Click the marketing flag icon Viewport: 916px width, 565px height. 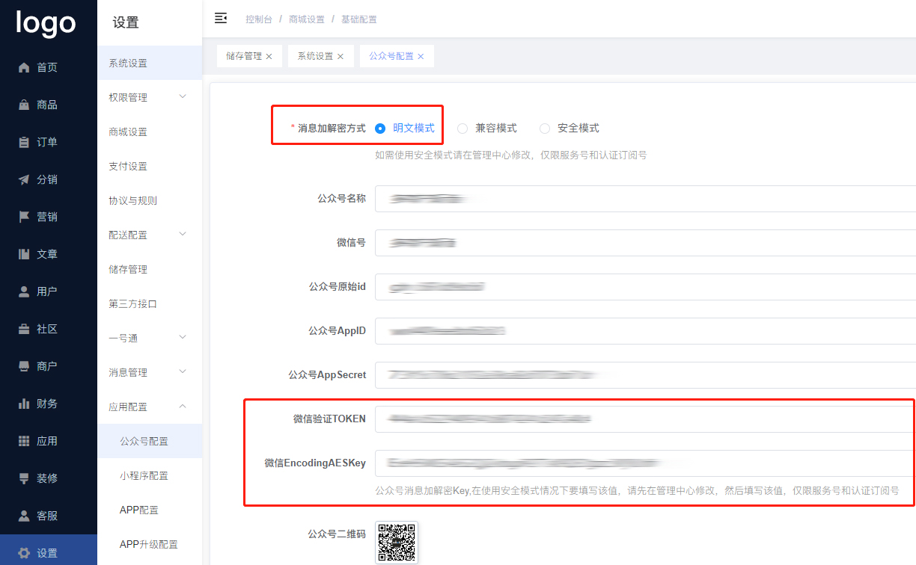point(24,217)
